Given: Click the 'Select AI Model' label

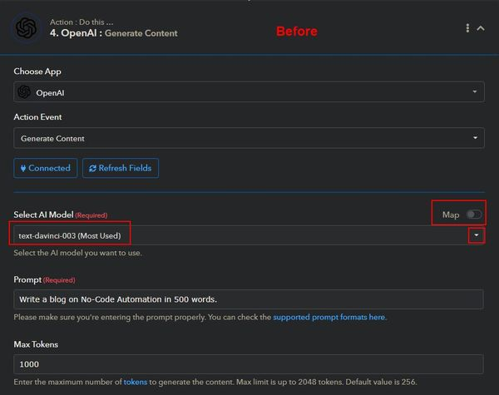Looking at the screenshot, I should point(43,215).
